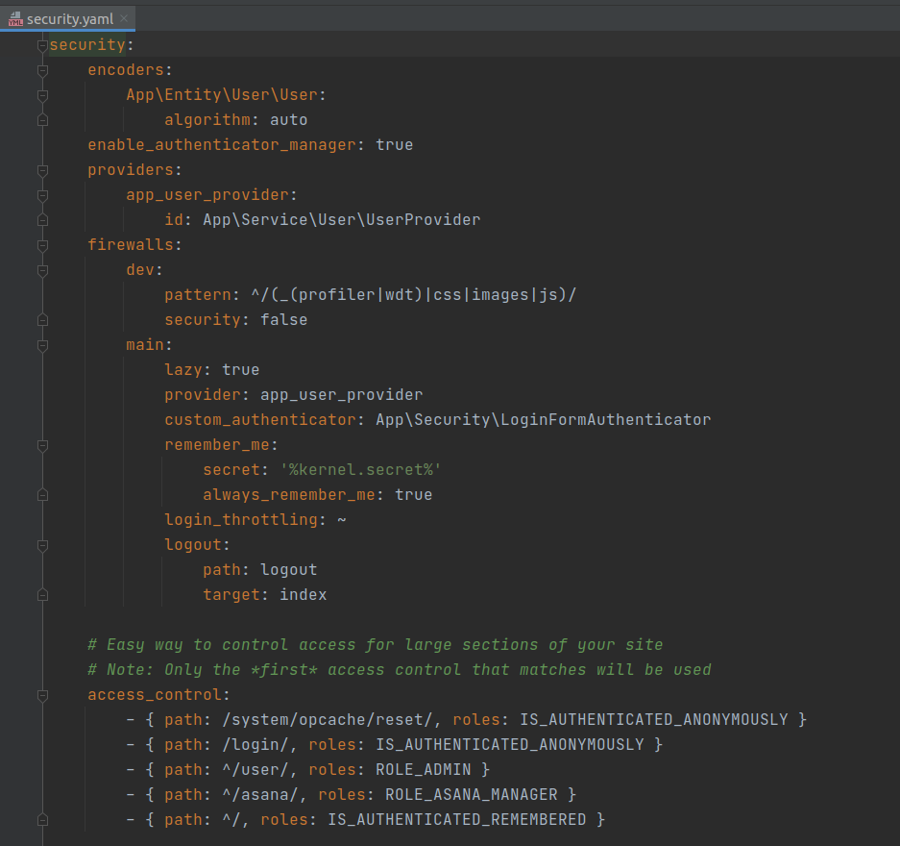
Task: Fold the app_user_provider block
Action: click(42, 195)
